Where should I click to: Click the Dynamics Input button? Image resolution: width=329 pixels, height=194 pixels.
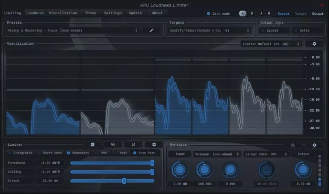click(180, 154)
